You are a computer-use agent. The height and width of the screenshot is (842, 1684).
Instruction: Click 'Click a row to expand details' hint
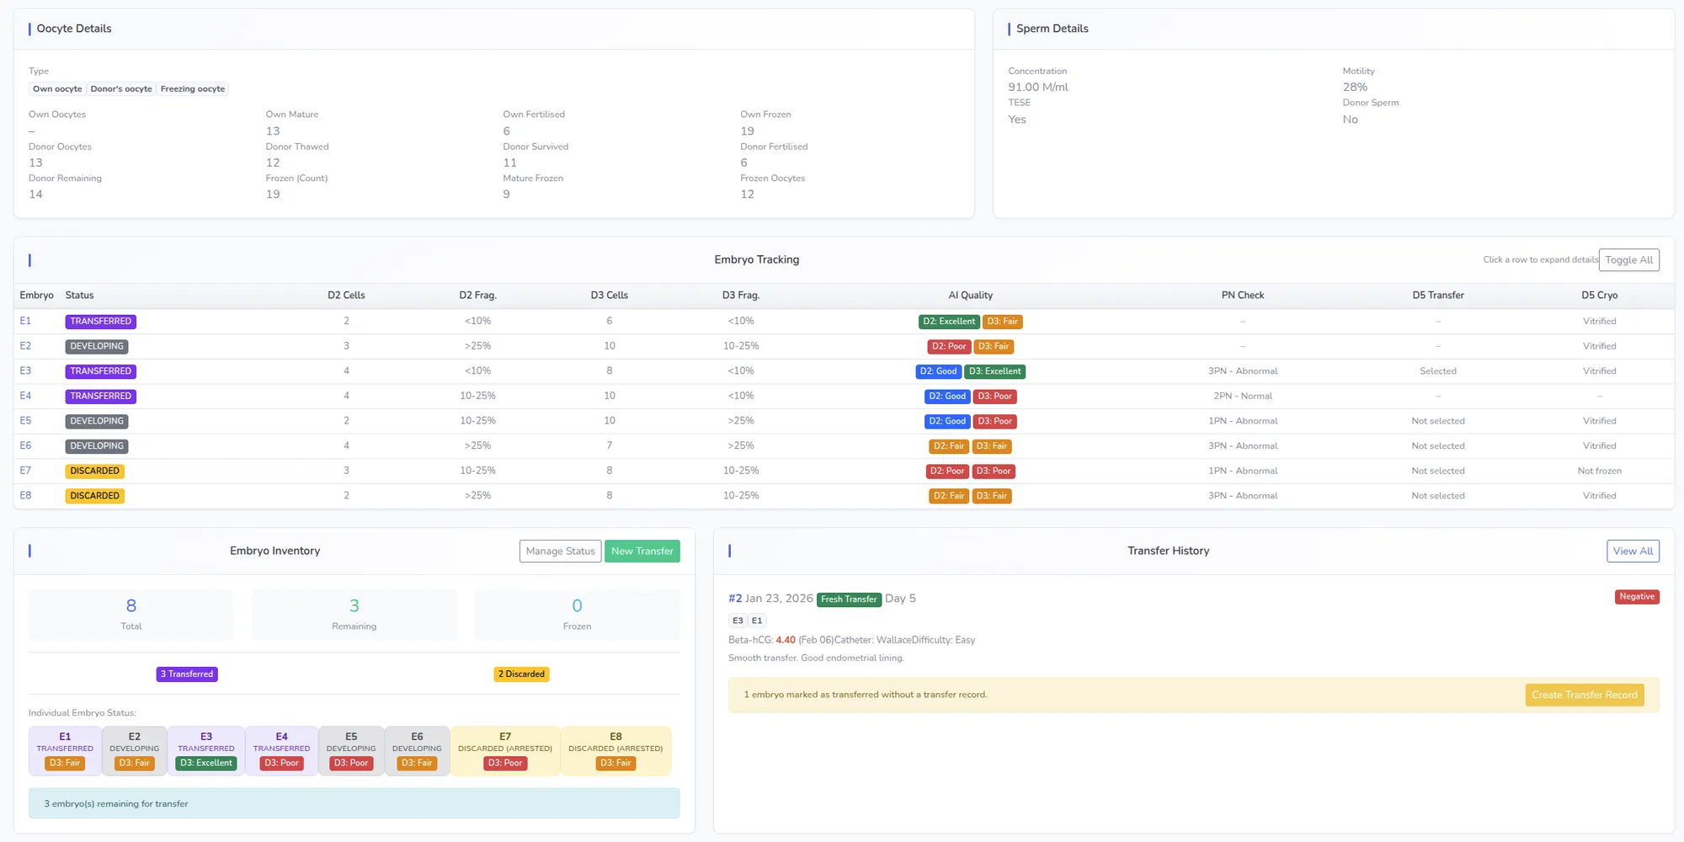coord(1540,260)
